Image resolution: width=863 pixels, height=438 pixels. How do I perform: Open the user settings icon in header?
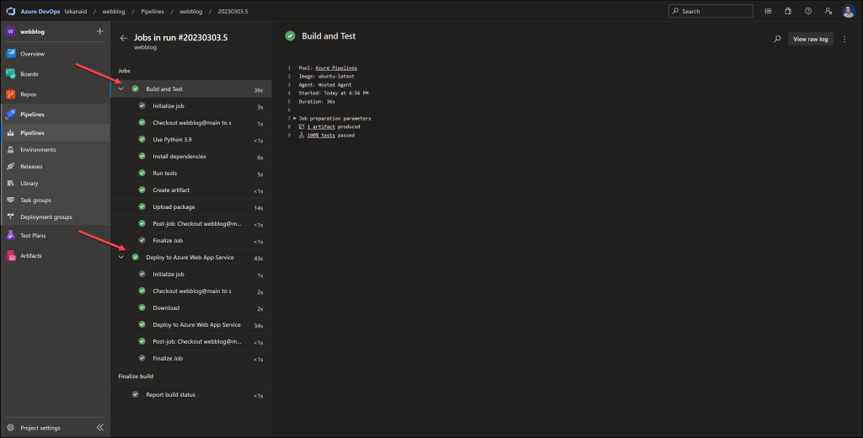click(828, 11)
